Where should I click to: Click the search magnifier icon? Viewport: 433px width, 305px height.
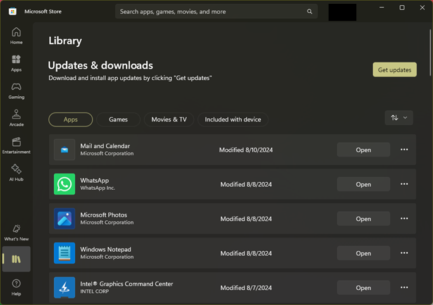coord(310,11)
